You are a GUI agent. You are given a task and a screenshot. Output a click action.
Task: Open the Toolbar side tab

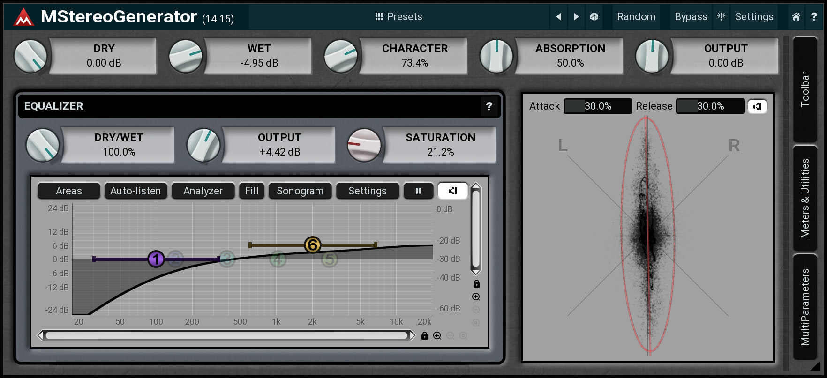tap(805, 89)
